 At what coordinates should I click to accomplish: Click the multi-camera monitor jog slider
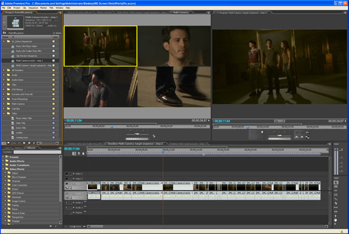(137, 139)
